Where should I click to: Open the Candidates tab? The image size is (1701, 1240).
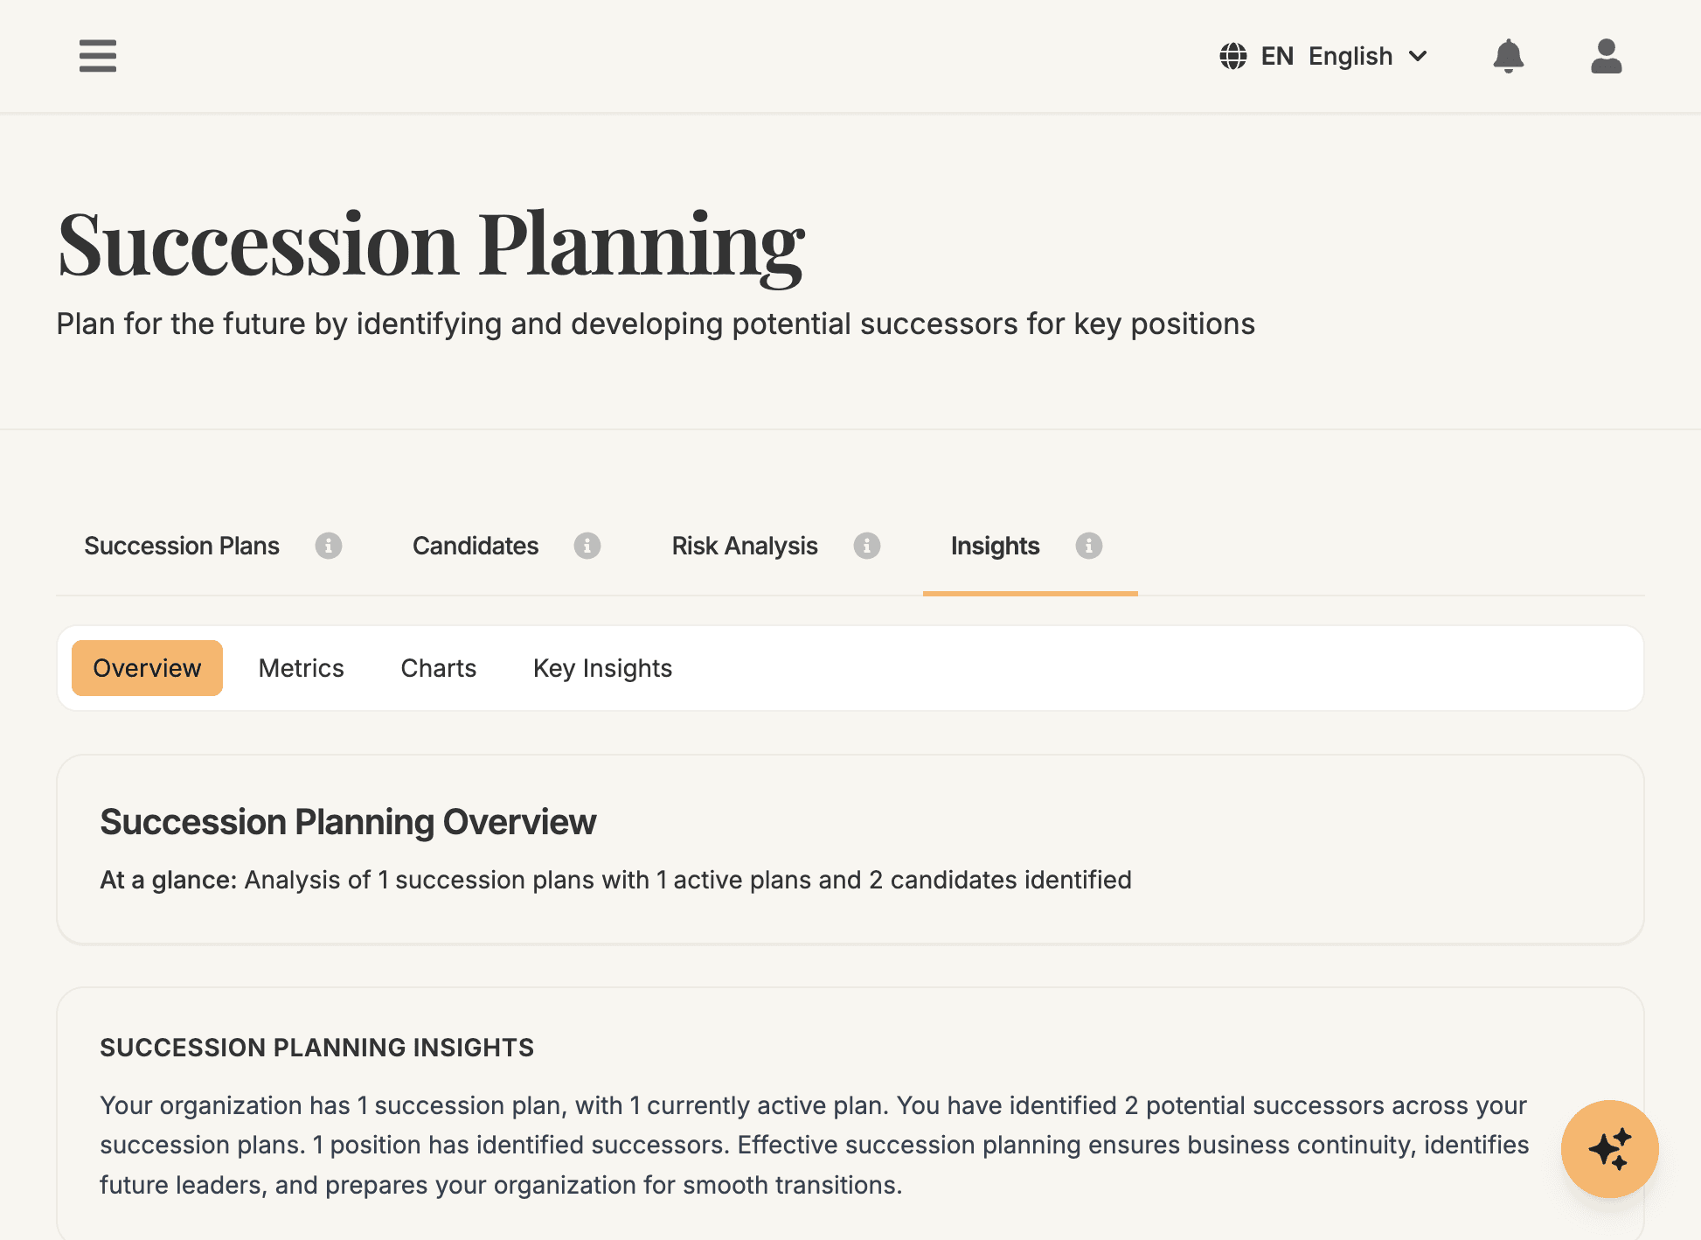(x=475, y=546)
